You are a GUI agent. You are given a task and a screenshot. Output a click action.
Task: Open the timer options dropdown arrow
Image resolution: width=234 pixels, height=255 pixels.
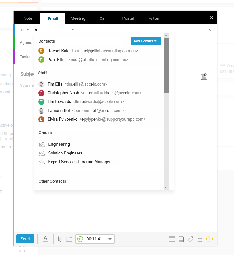(x=110, y=239)
